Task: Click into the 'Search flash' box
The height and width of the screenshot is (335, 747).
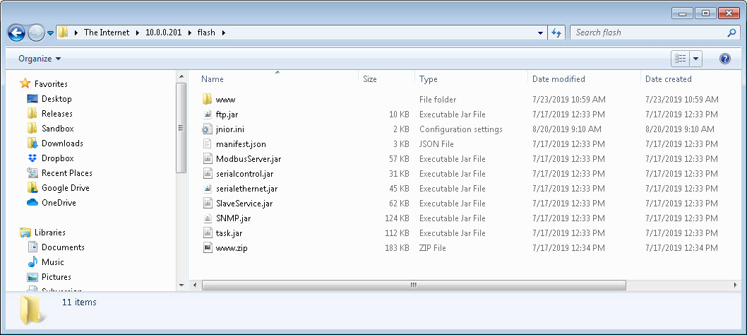Action: pyautogui.click(x=648, y=33)
